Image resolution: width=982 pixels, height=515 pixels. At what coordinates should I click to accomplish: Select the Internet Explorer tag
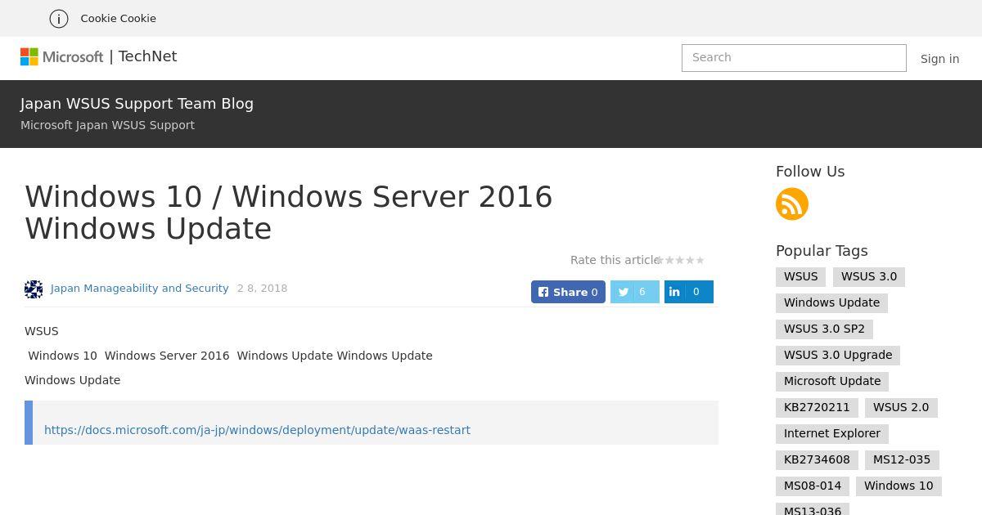click(x=832, y=433)
